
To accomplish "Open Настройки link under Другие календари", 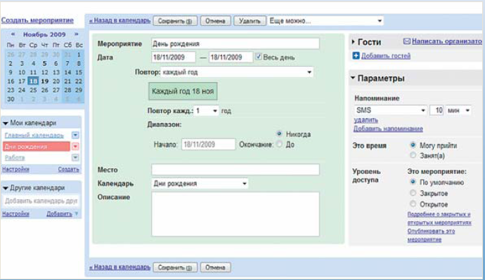I will tap(15, 213).
